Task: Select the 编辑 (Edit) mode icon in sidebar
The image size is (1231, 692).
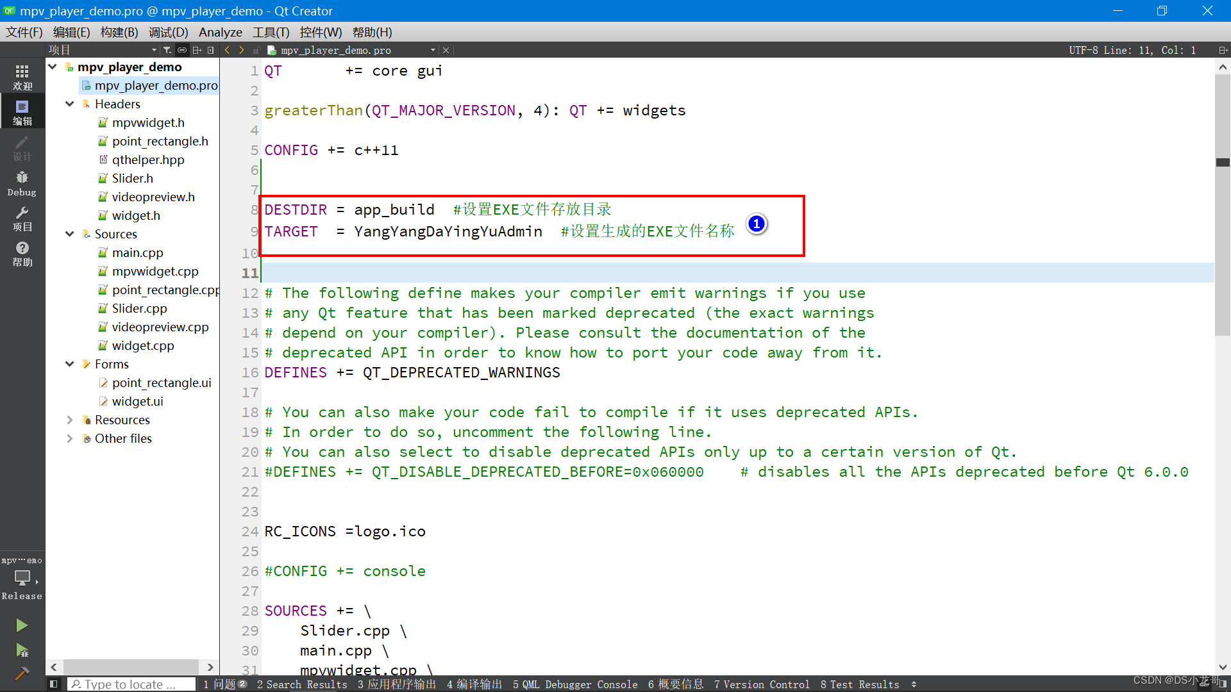Action: 22,111
